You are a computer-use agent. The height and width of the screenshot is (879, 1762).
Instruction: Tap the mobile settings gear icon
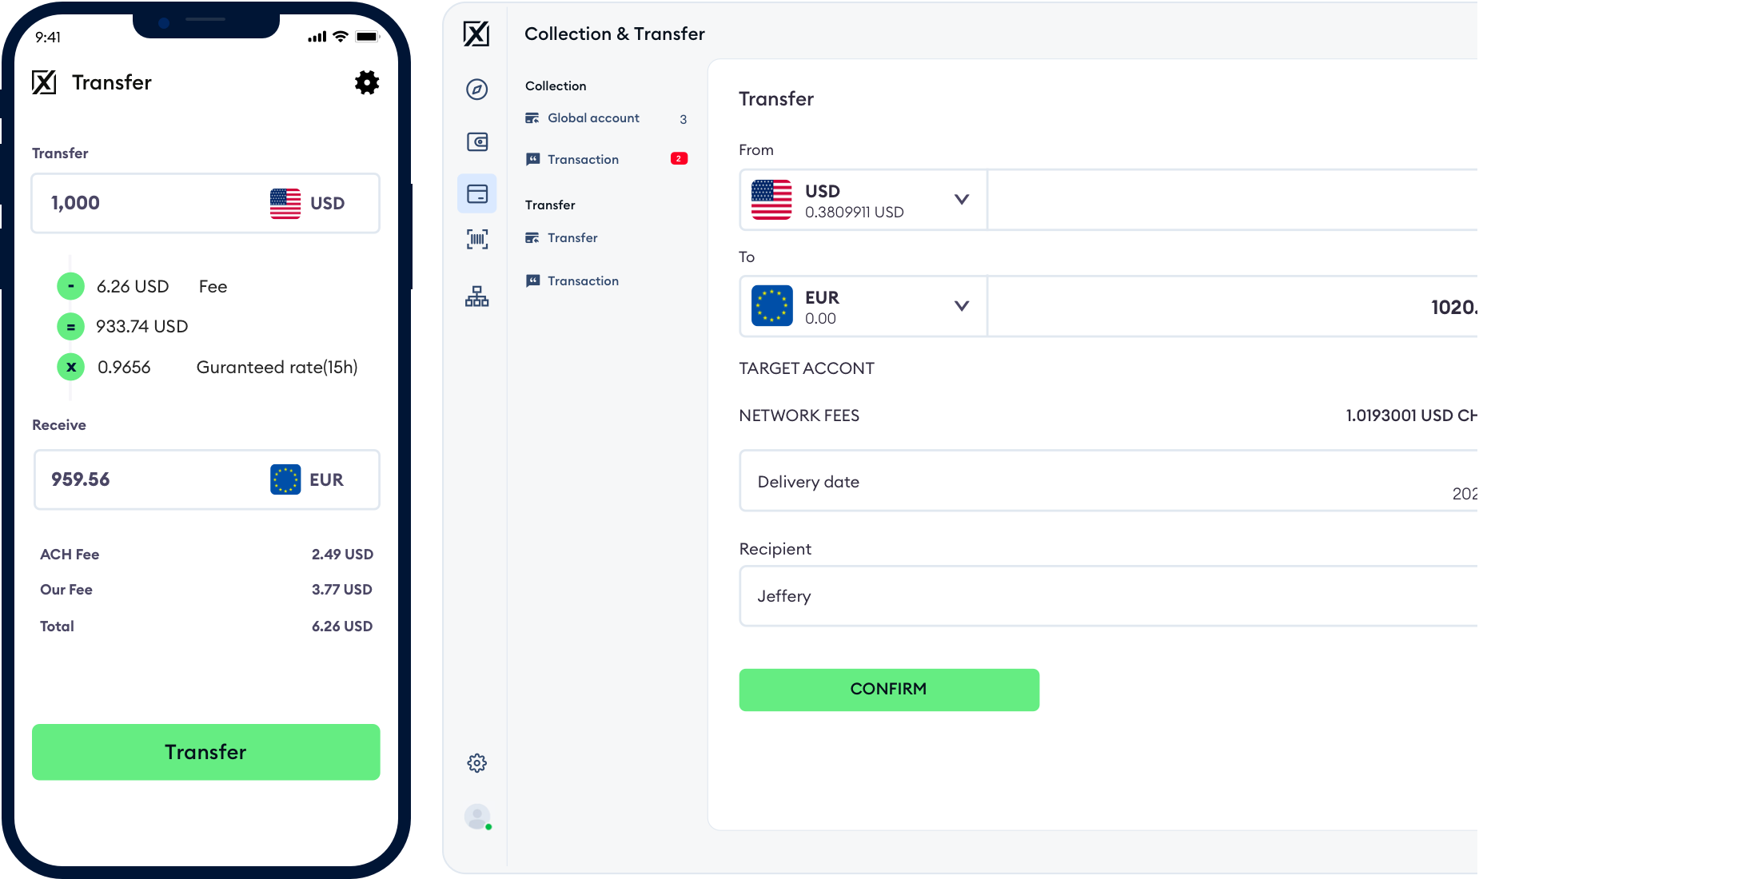[367, 82]
